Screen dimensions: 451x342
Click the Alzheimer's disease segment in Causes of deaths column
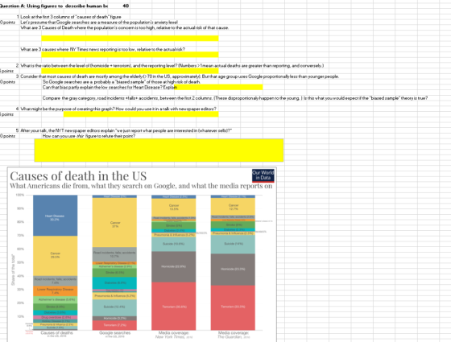[56, 299]
